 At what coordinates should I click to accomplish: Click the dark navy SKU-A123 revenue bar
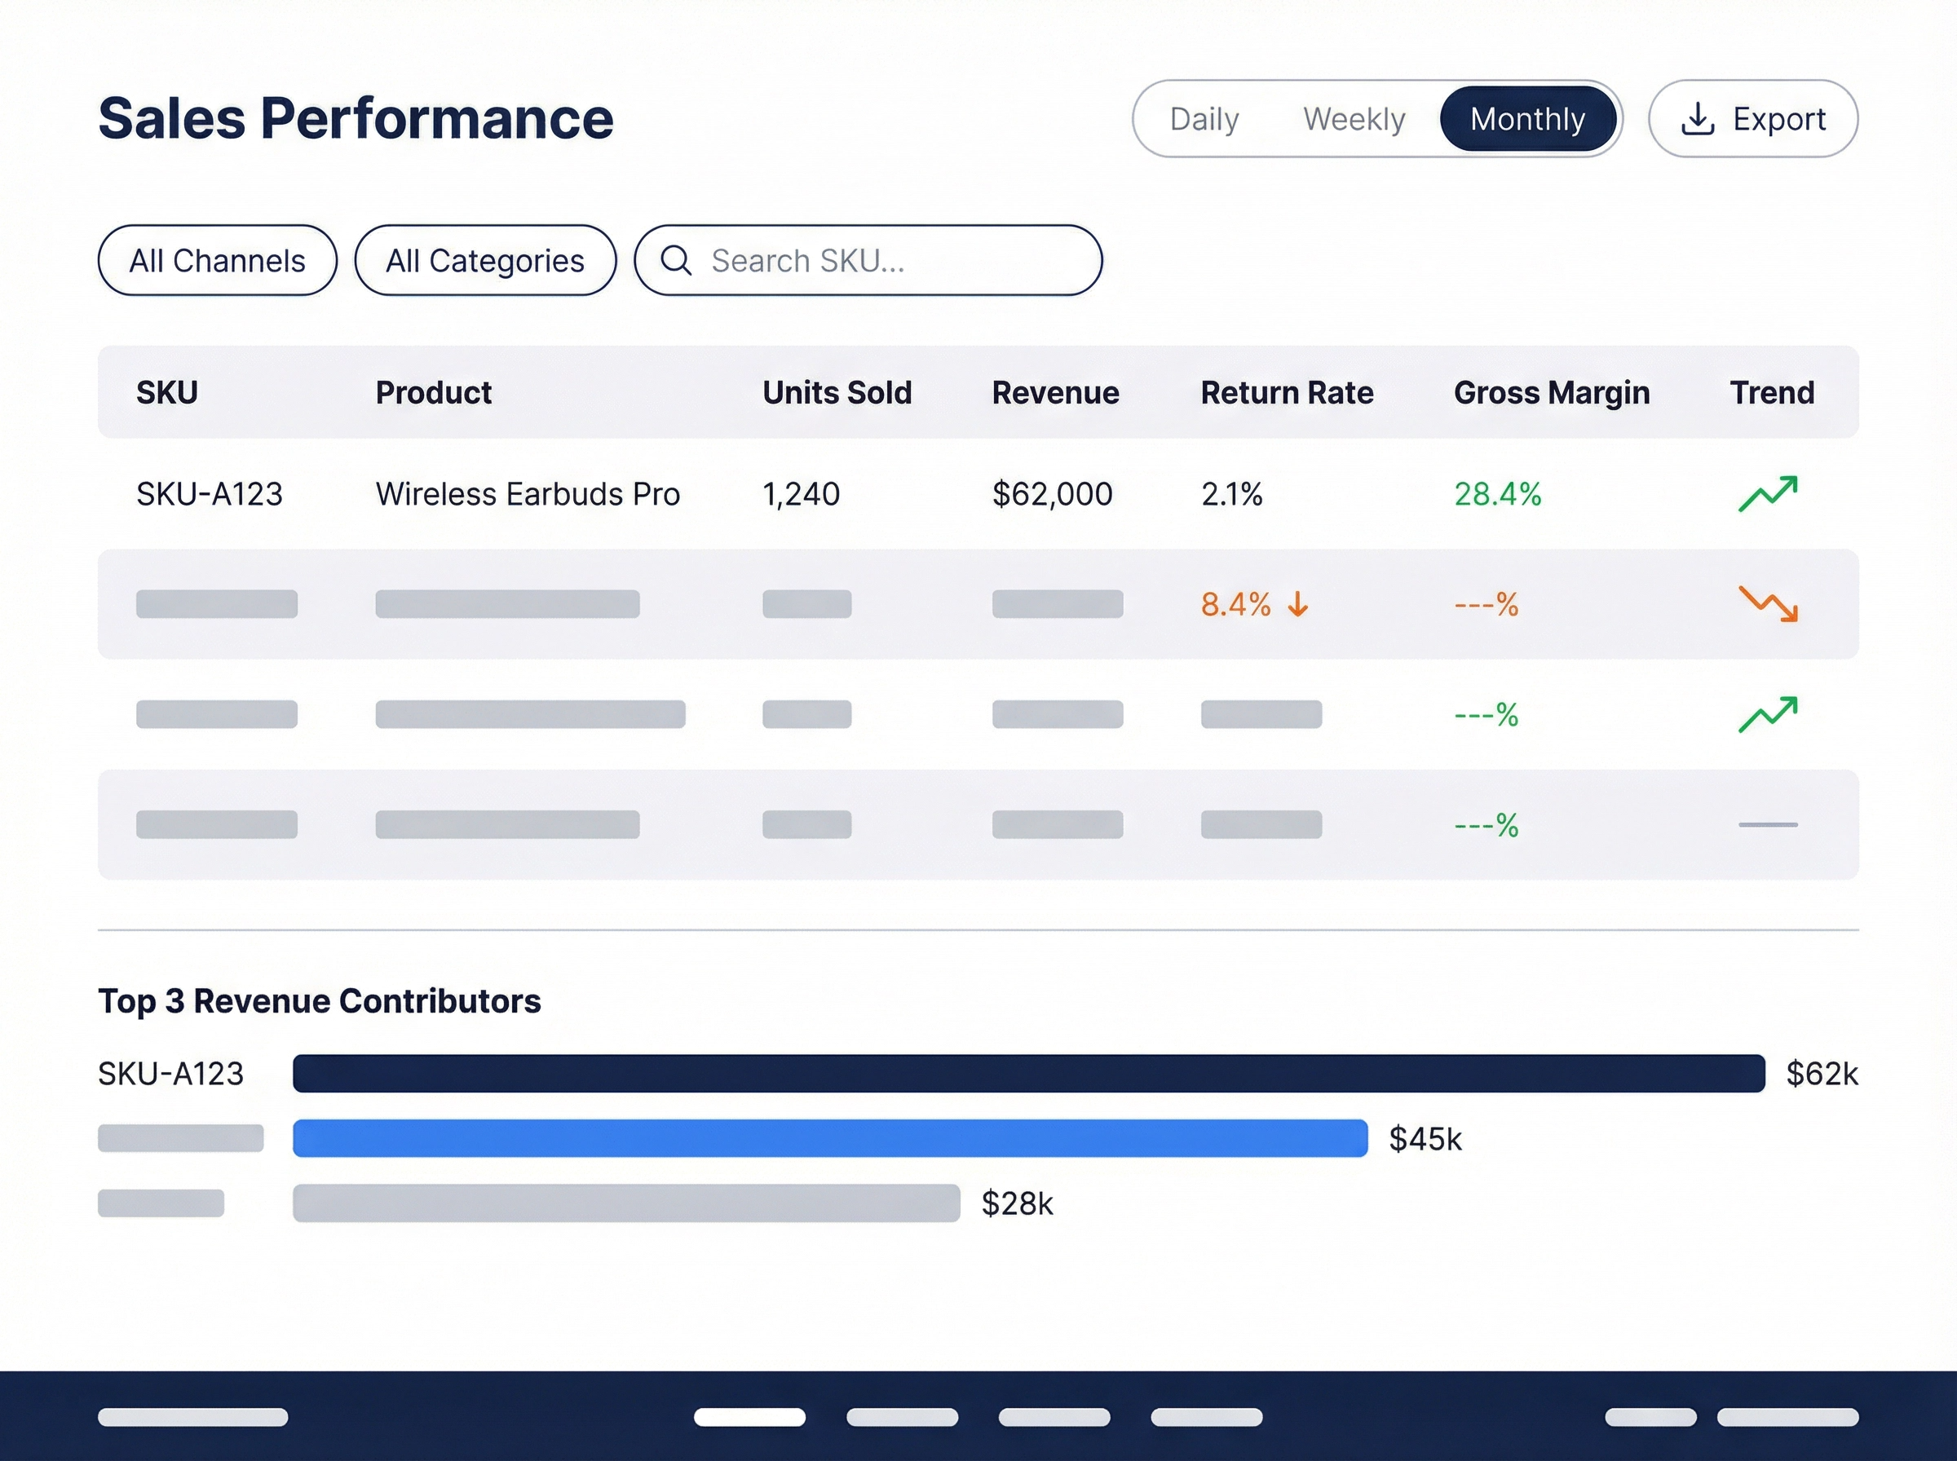click(1028, 1073)
